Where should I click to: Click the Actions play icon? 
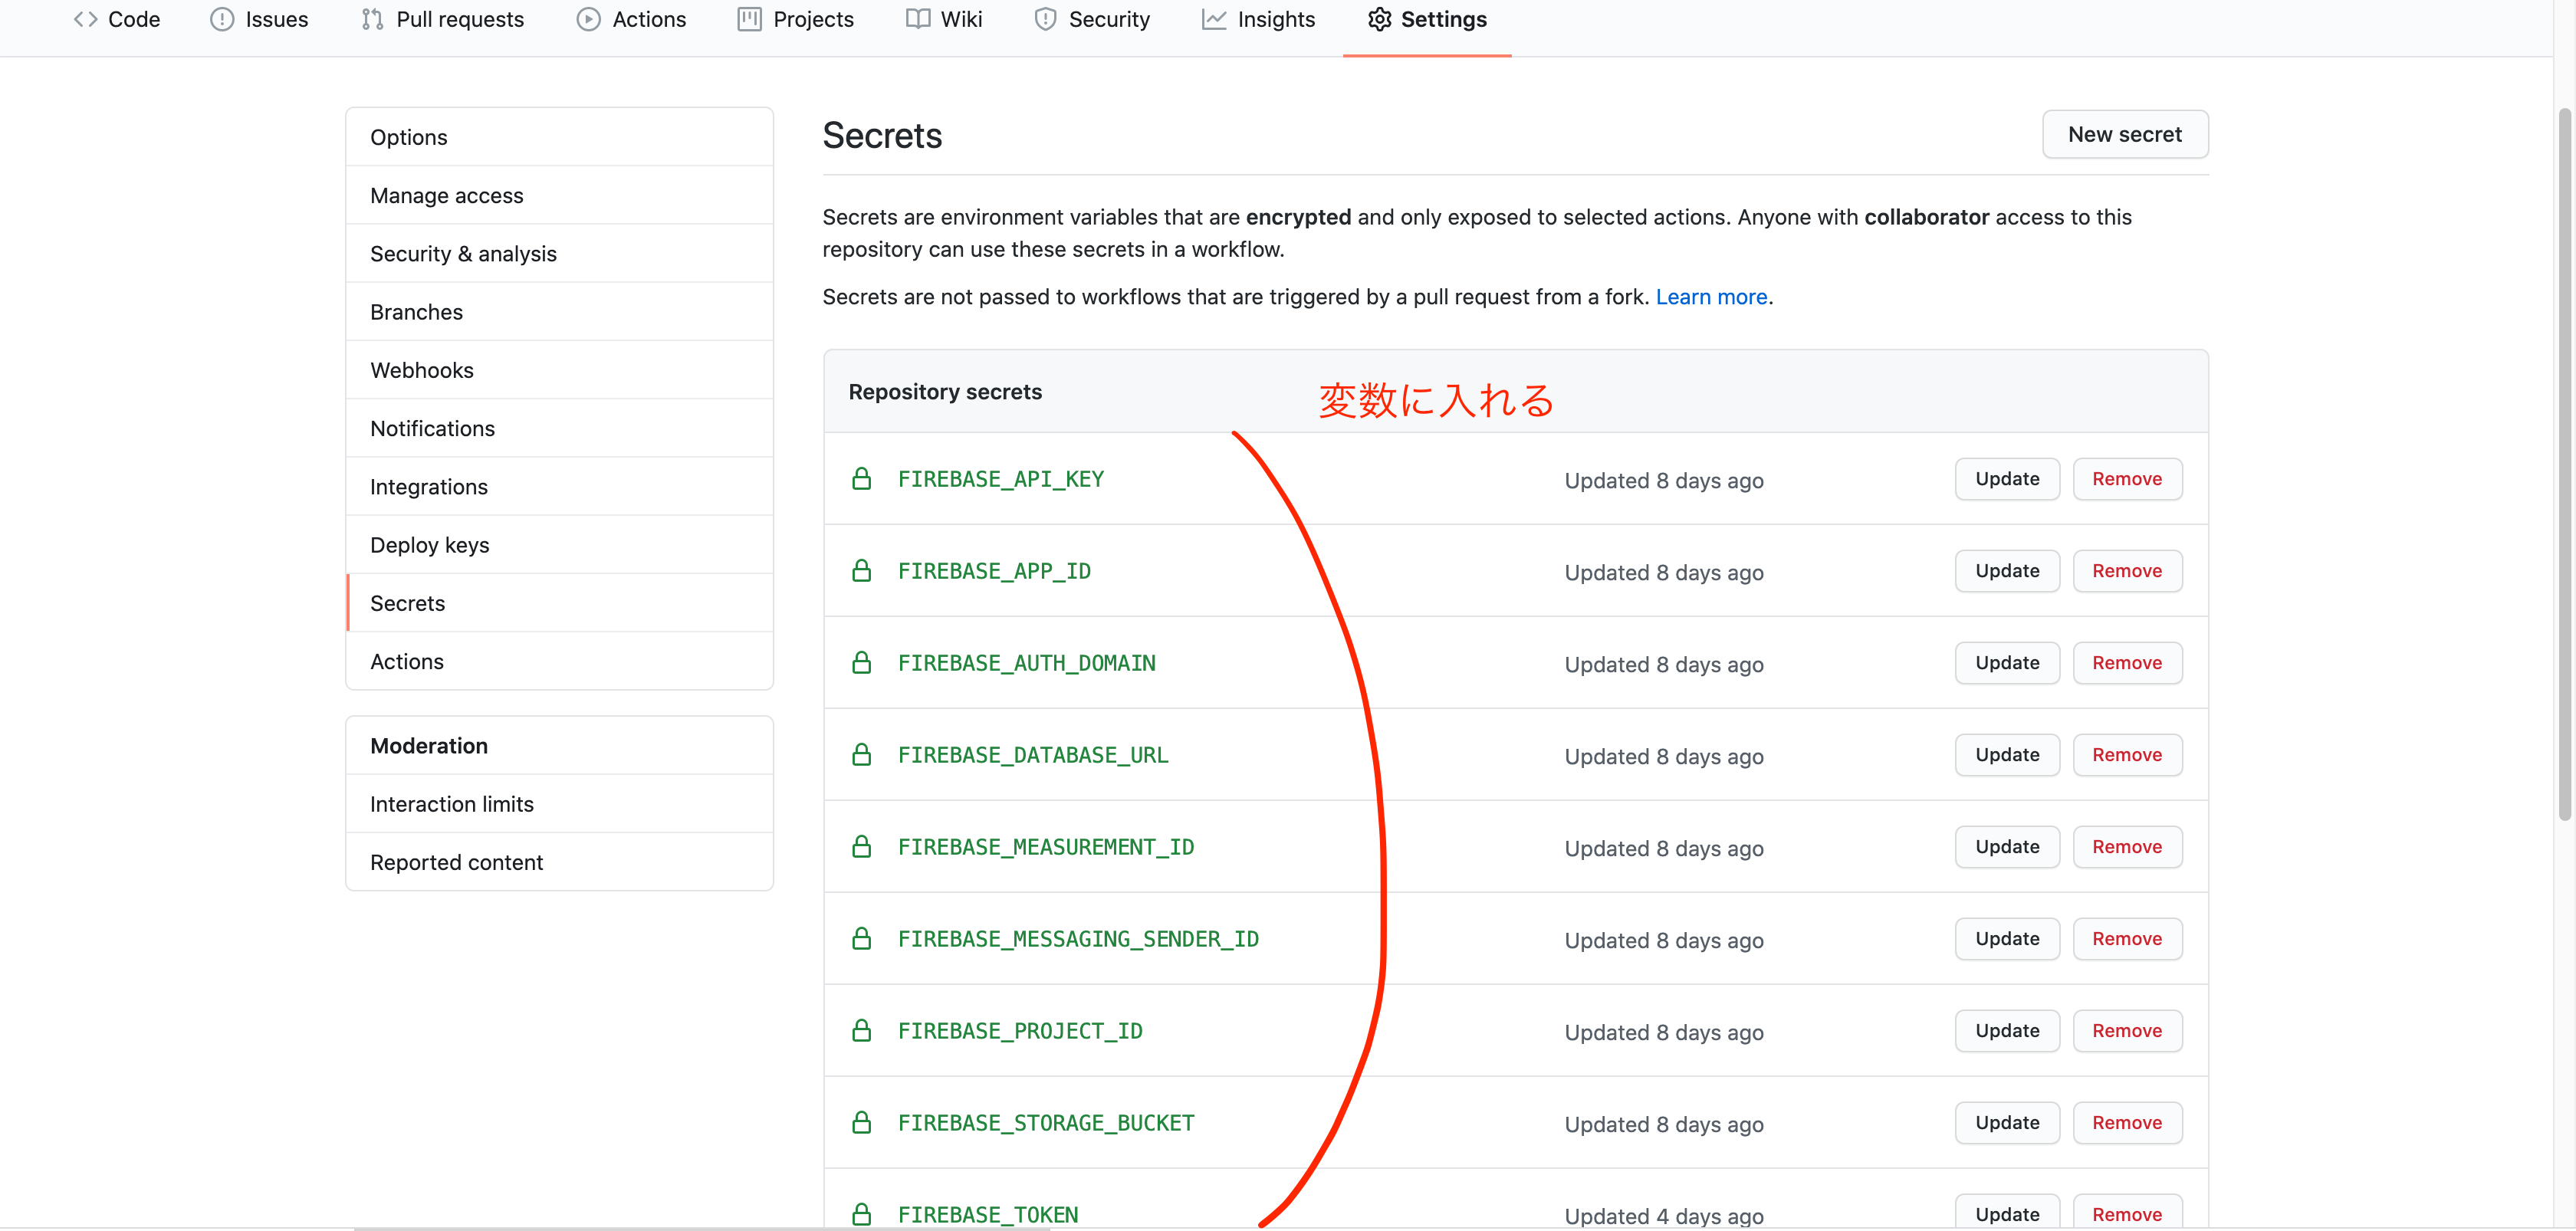(x=588, y=19)
